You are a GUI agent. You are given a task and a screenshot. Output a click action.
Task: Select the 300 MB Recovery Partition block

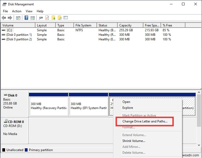coord(48,106)
